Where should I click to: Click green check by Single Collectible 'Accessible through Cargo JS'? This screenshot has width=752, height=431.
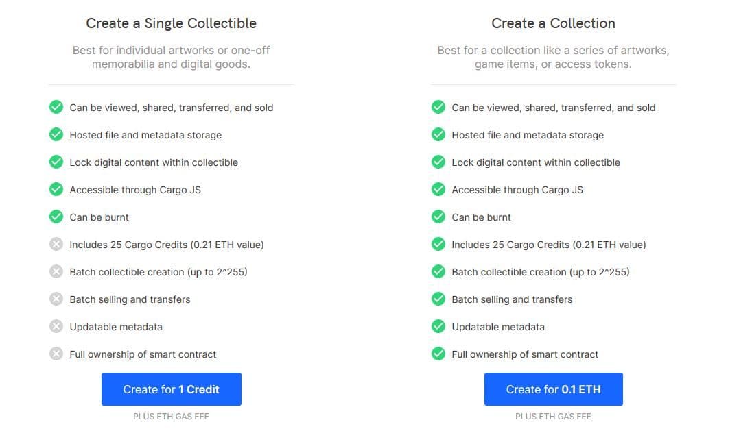tap(56, 190)
